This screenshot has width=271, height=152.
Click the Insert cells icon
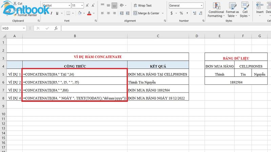coord(259,5)
